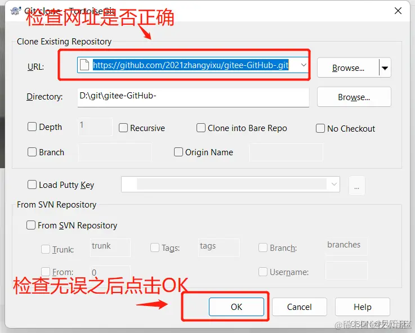Tick the Recursive checkbox

(123, 128)
